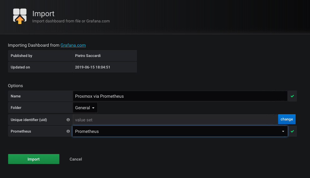Click the uid value set field
310x178 pixels.
[175, 120]
